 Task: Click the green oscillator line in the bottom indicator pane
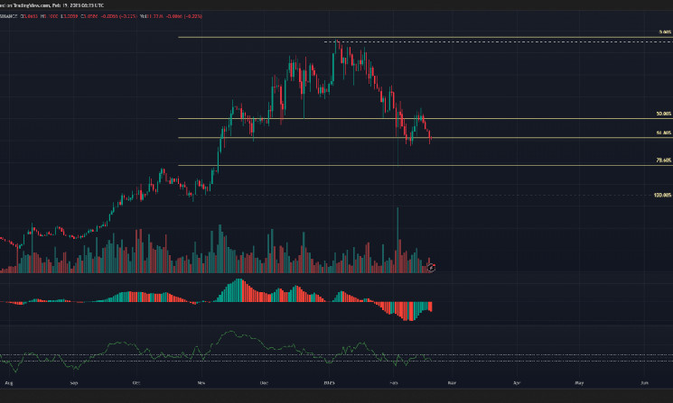[x=215, y=352]
